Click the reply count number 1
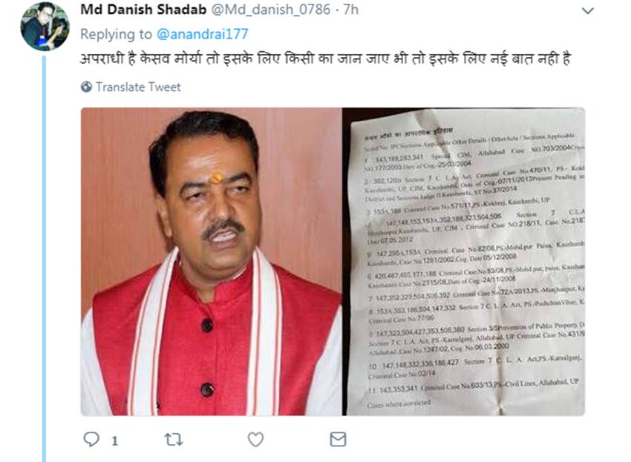This screenshot has width=631, height=462. tap(114, 441)
